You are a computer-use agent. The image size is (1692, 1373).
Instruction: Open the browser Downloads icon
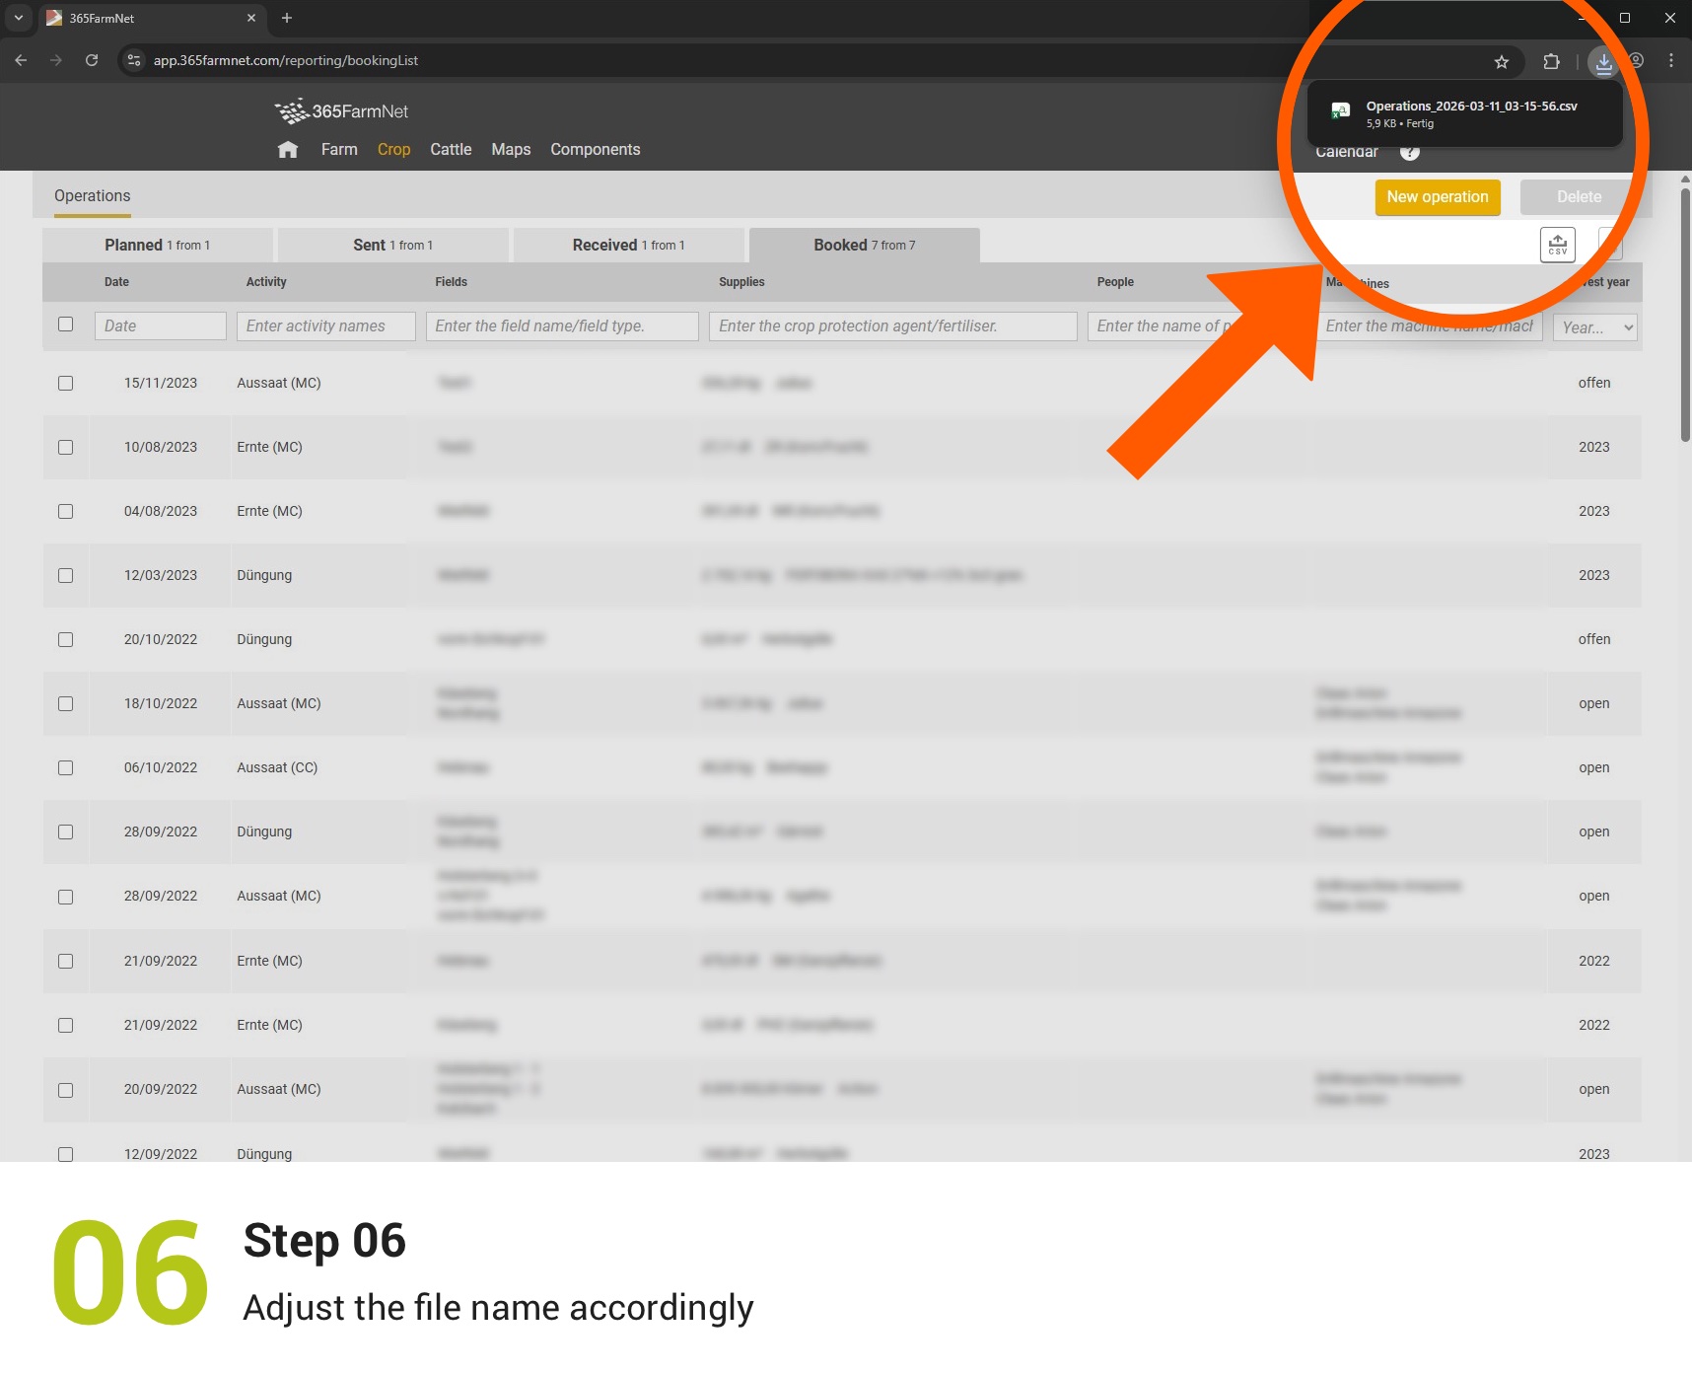(x=1603, y=61)
